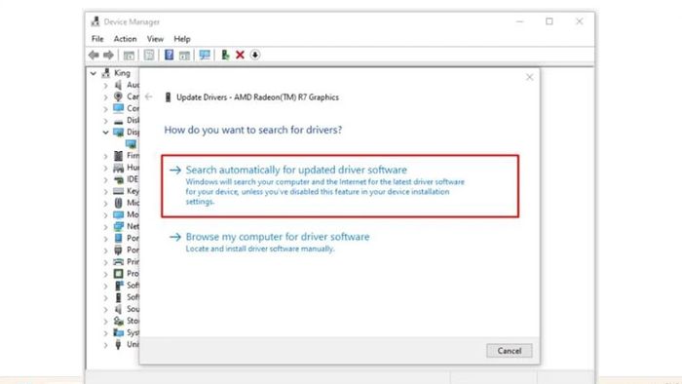Select the keyboard icon for the 'Key' category
The width and height of the screenshot is (682, 384).
click(x=118, y=191)
